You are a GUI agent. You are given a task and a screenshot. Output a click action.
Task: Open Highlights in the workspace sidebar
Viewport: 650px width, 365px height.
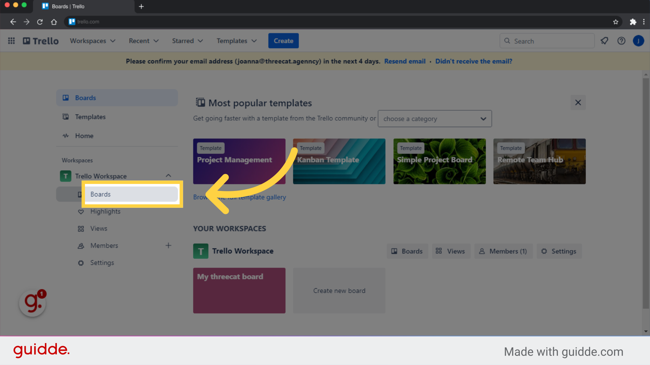coord(105,211)
